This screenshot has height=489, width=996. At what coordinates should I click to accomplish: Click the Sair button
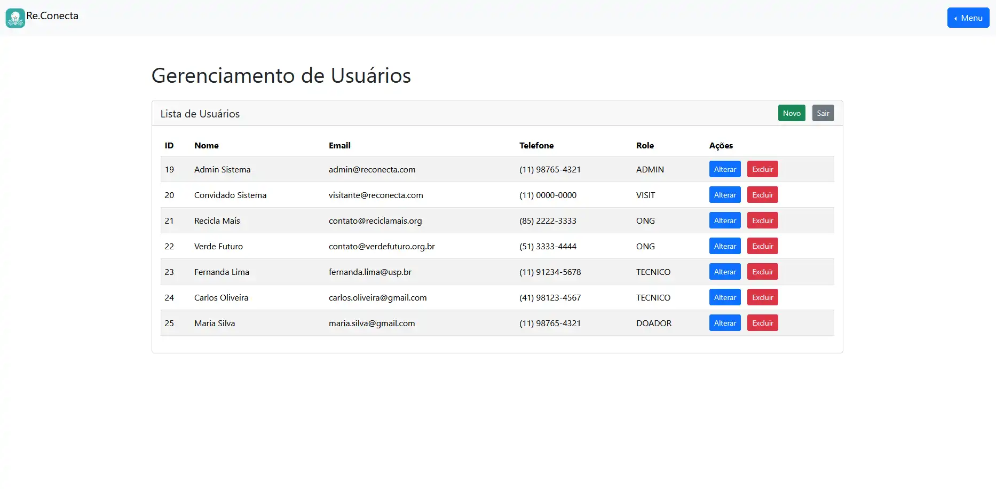tap(823, 113)
